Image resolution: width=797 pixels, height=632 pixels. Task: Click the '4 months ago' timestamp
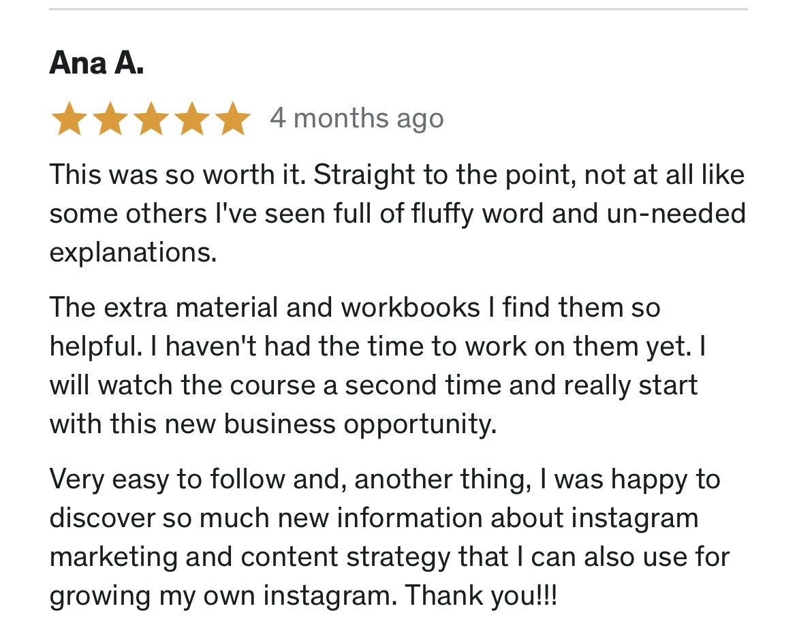point(357,118)
